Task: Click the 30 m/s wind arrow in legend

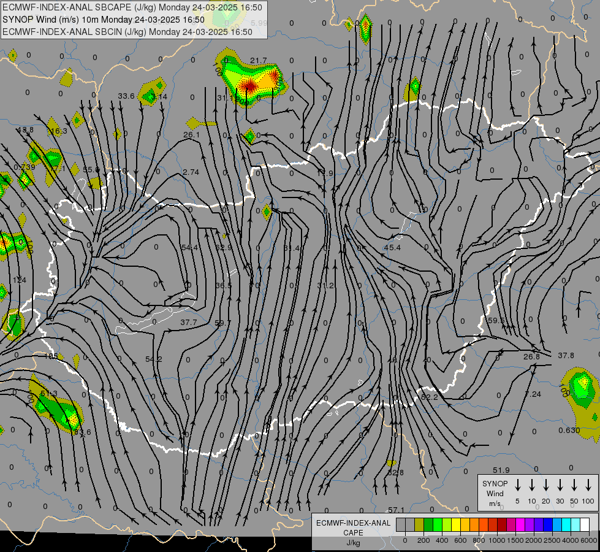Action: coord(560,485)
